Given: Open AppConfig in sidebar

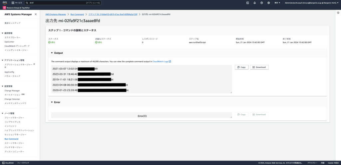Looking at the screenshot, I should [x=9, y=72].
